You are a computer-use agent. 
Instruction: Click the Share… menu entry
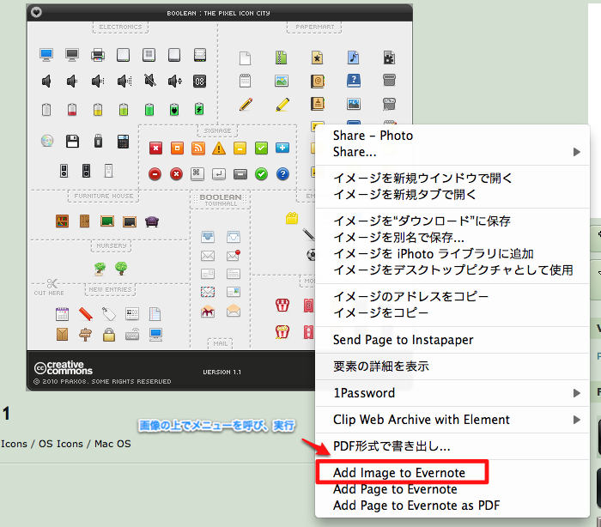355,152
